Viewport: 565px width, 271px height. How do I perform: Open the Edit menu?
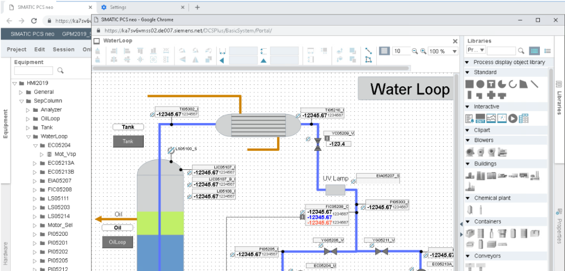[40, 50]
